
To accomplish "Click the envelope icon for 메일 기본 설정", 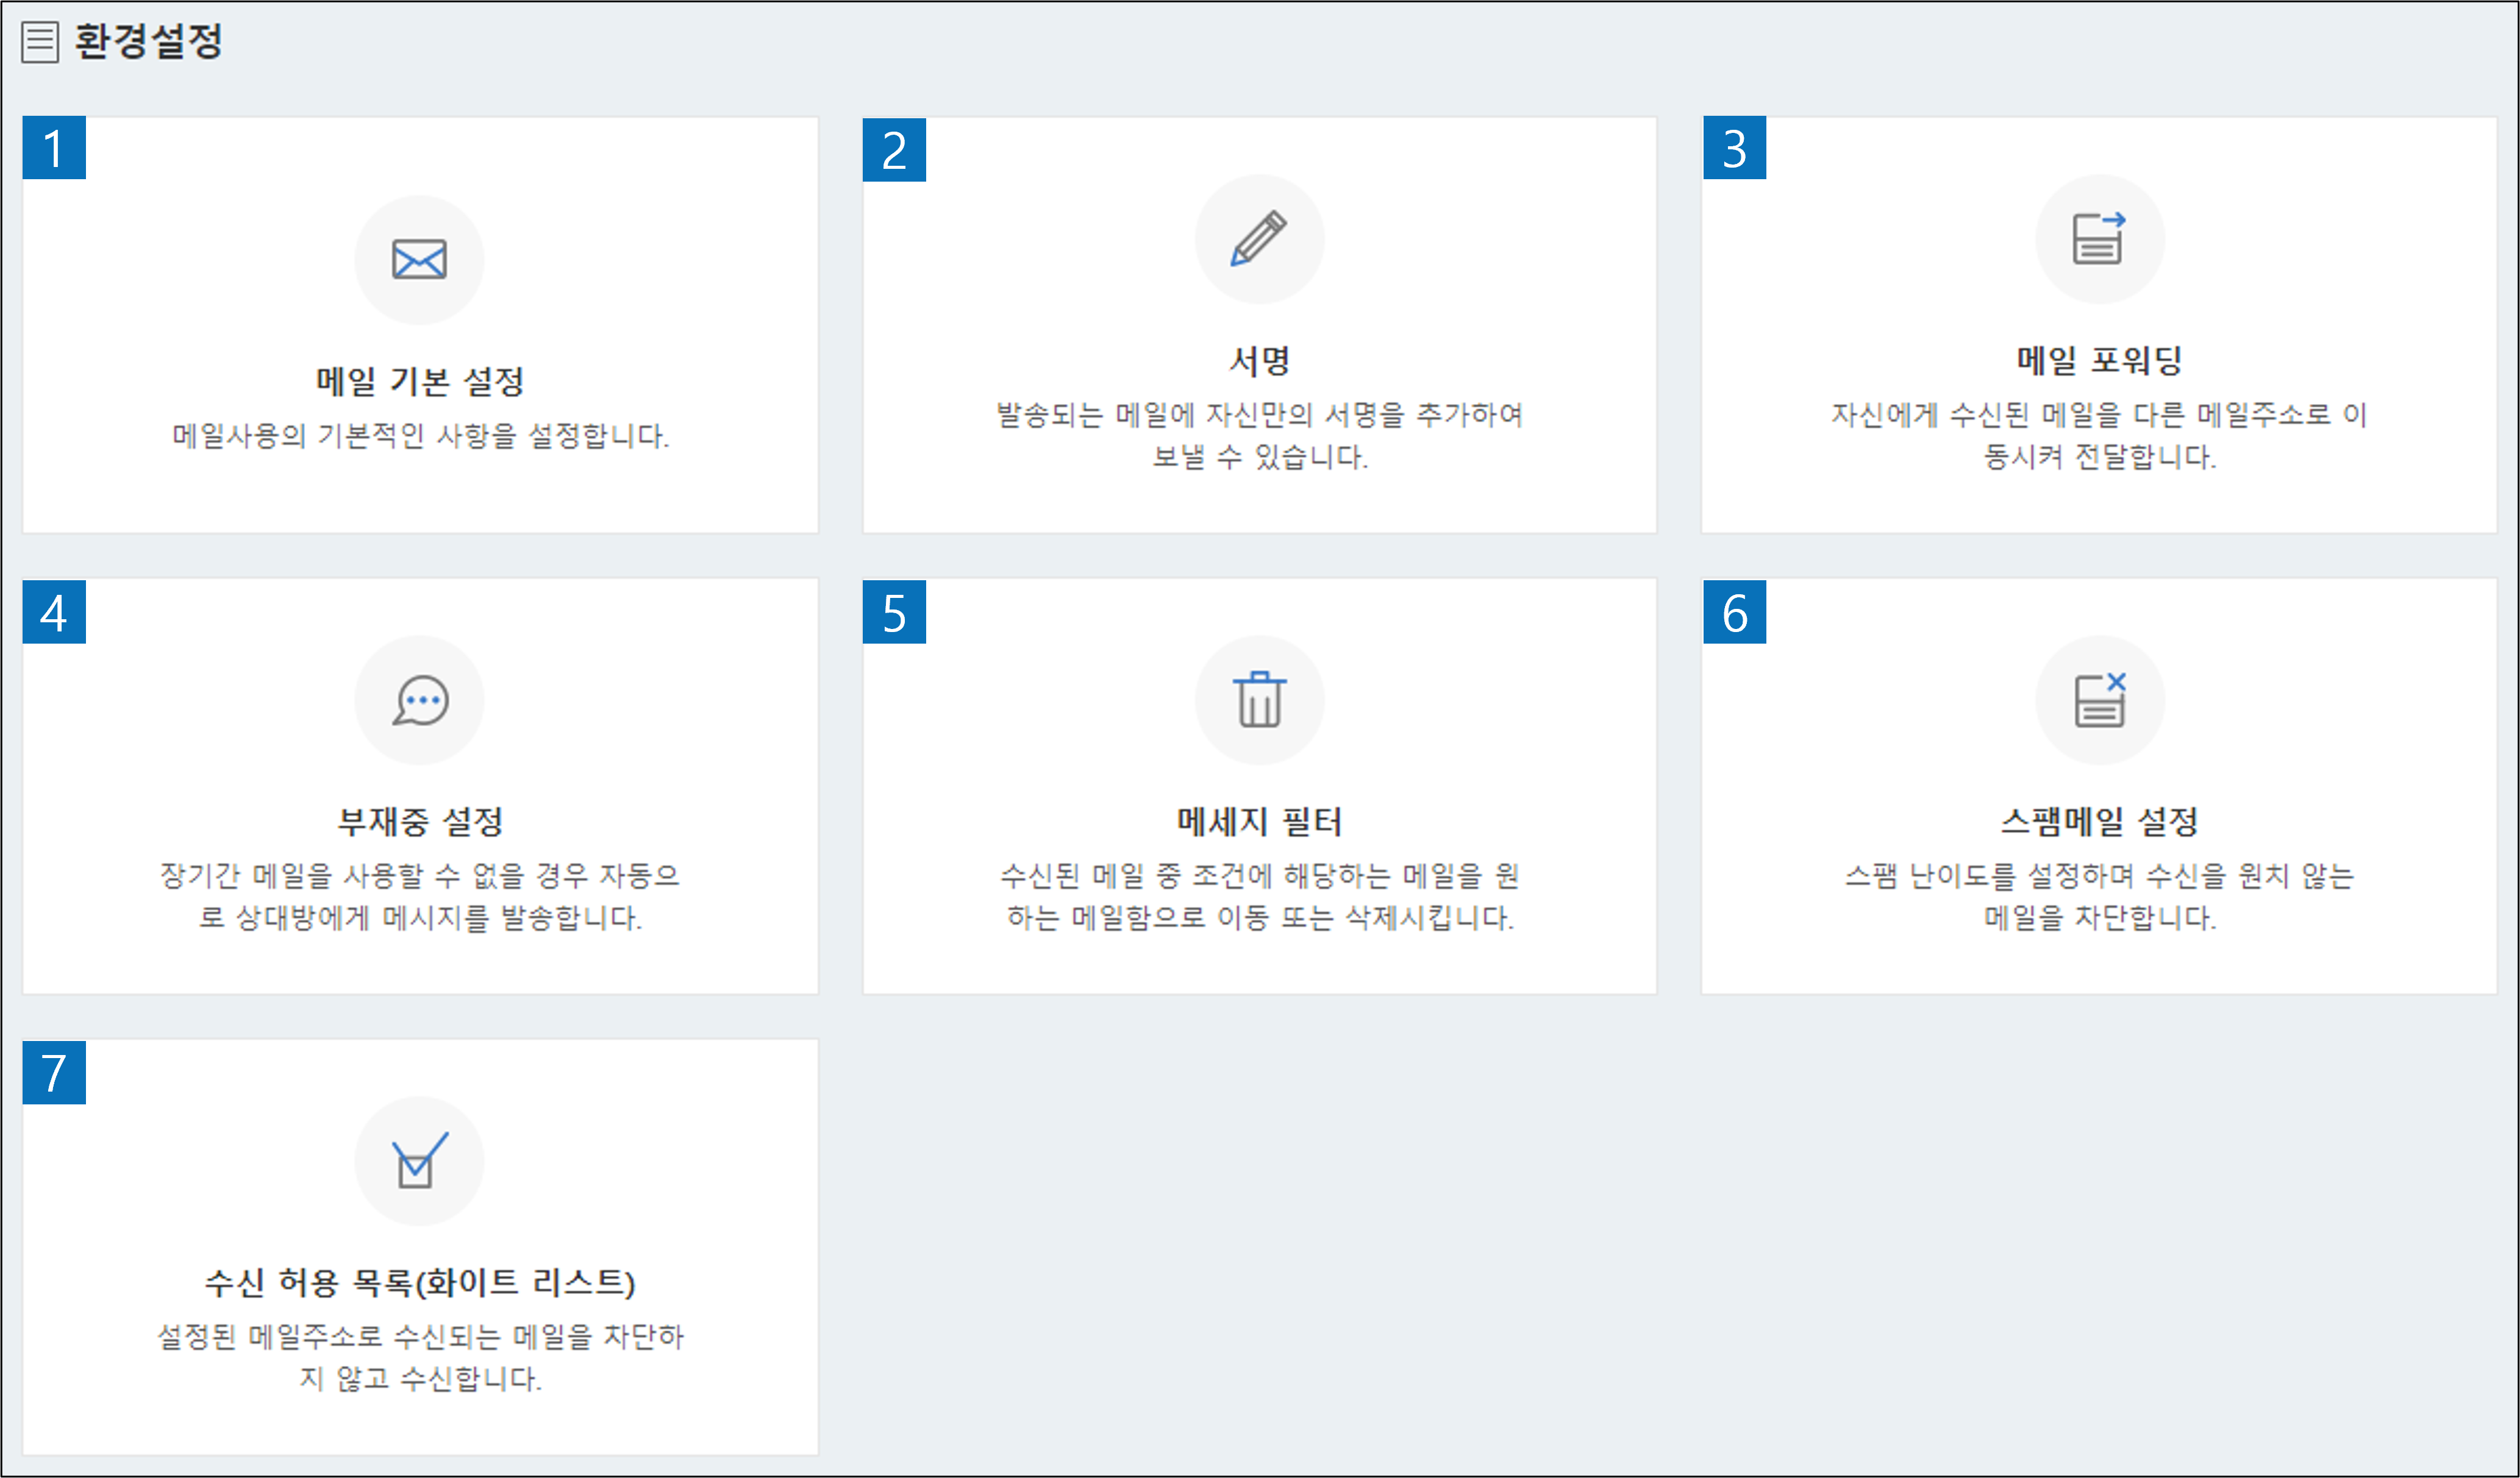I will [x=419, y=260].
